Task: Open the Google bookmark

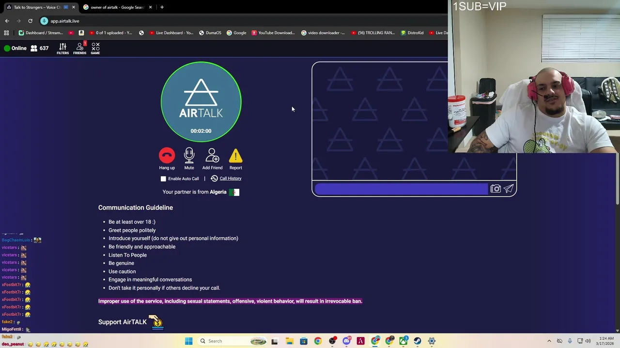Action: coord(236,33)
